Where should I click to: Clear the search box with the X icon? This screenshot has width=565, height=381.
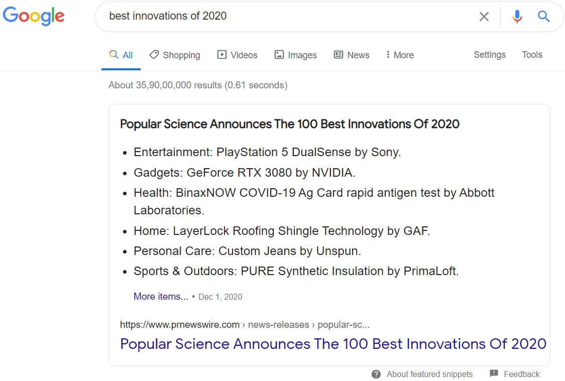coord(484,16)
